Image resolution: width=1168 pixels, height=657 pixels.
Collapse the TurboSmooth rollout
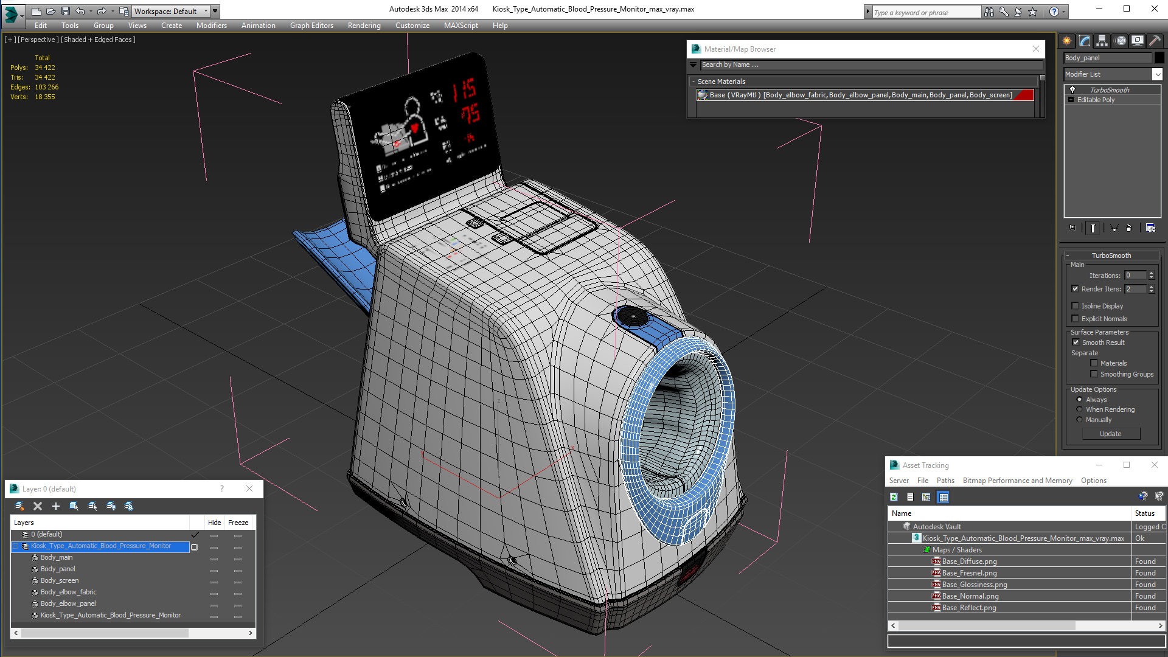(1111, 255)
